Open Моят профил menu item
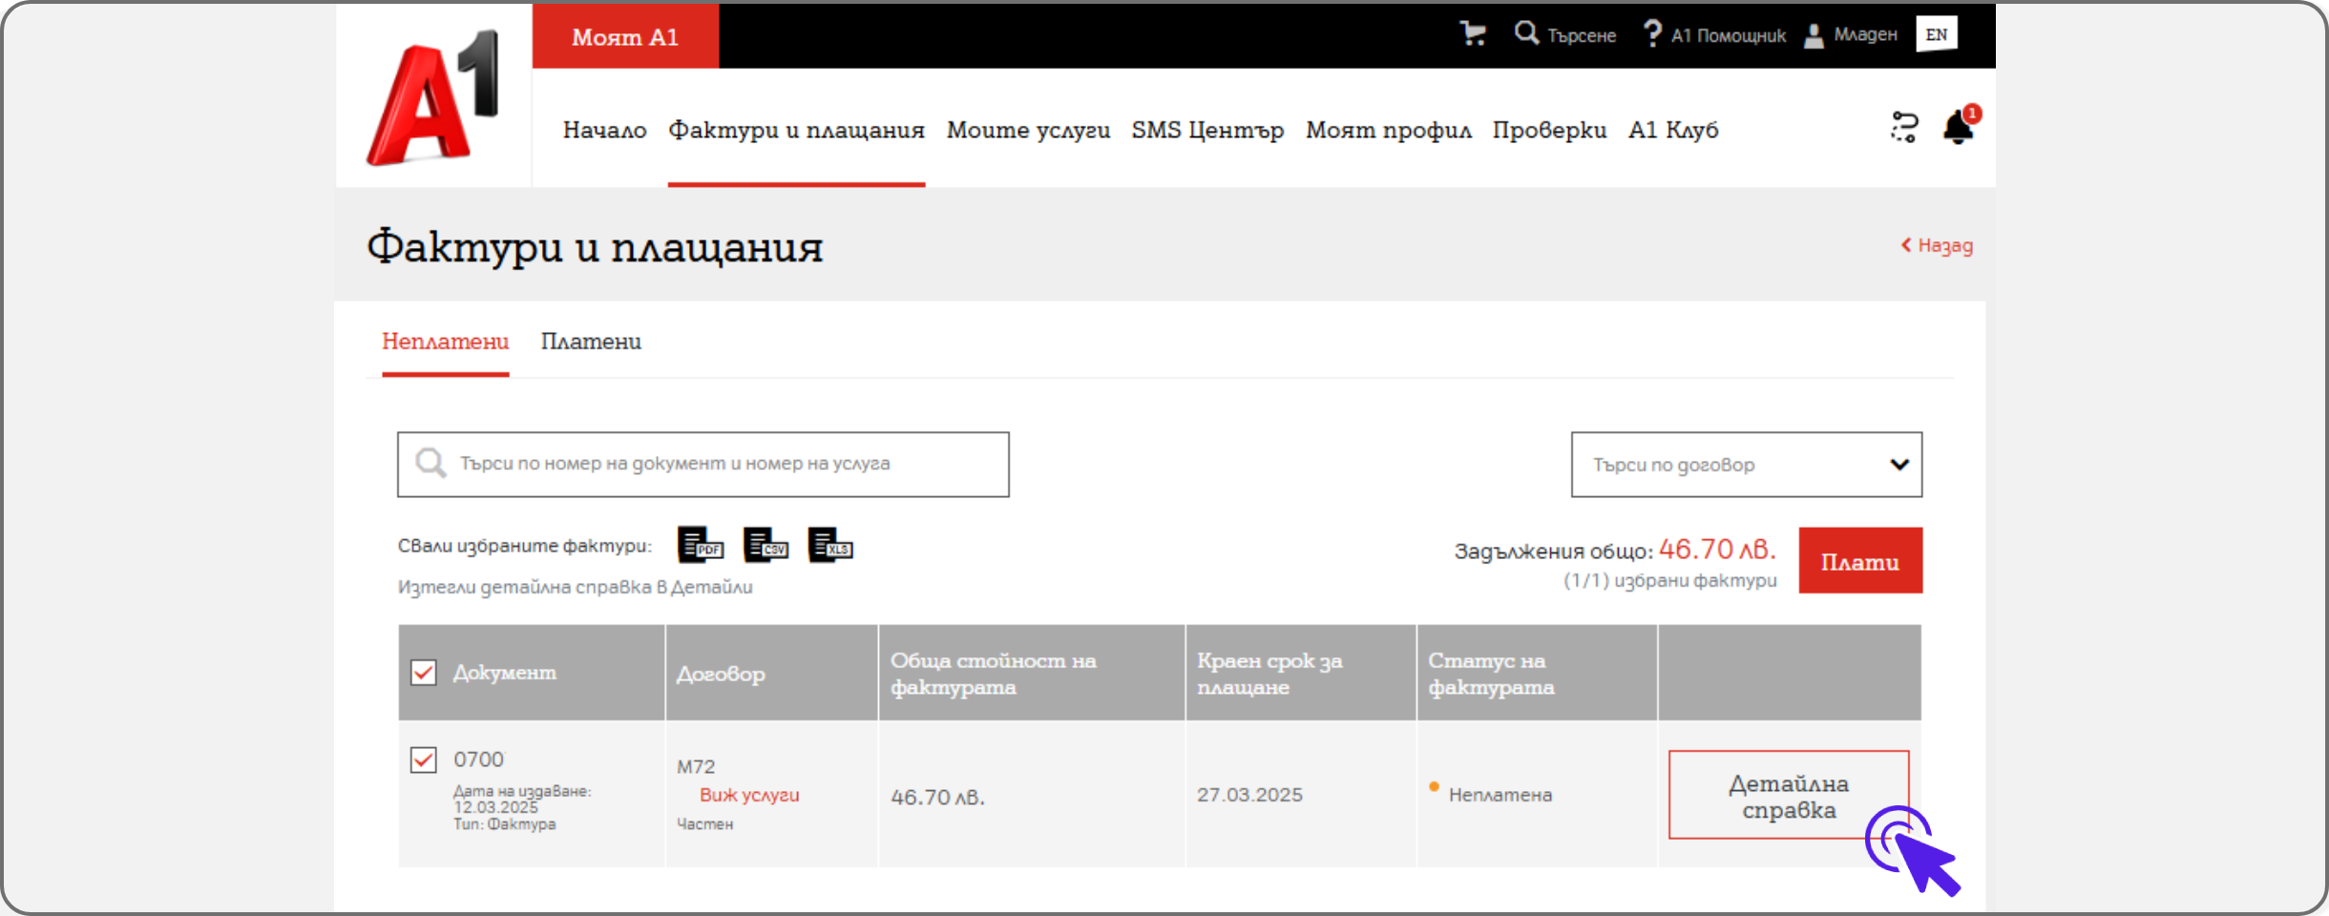 tap(1389, 130)
